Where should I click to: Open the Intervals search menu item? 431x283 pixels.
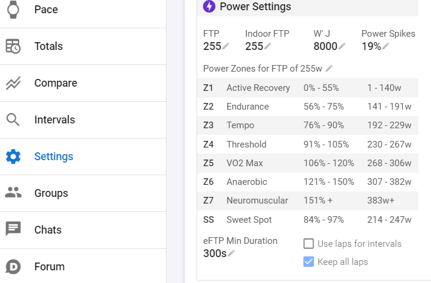pos(54,120)
